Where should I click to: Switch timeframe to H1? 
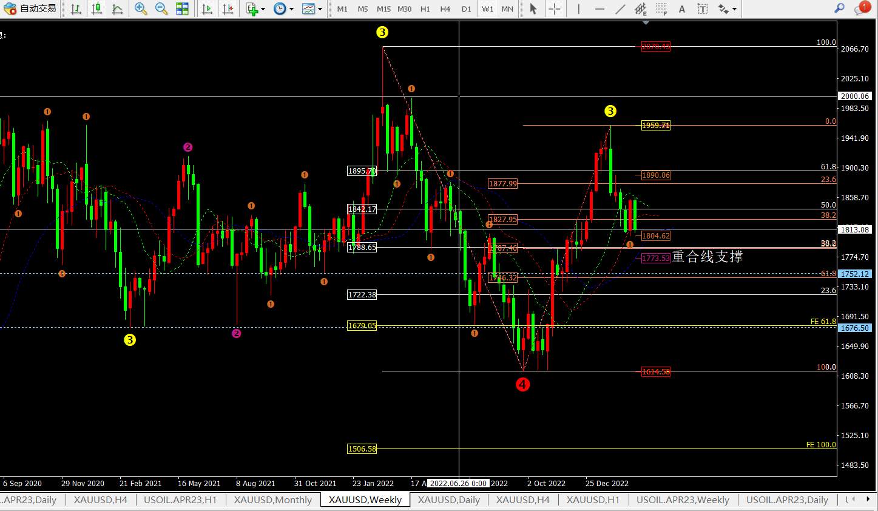425,8
